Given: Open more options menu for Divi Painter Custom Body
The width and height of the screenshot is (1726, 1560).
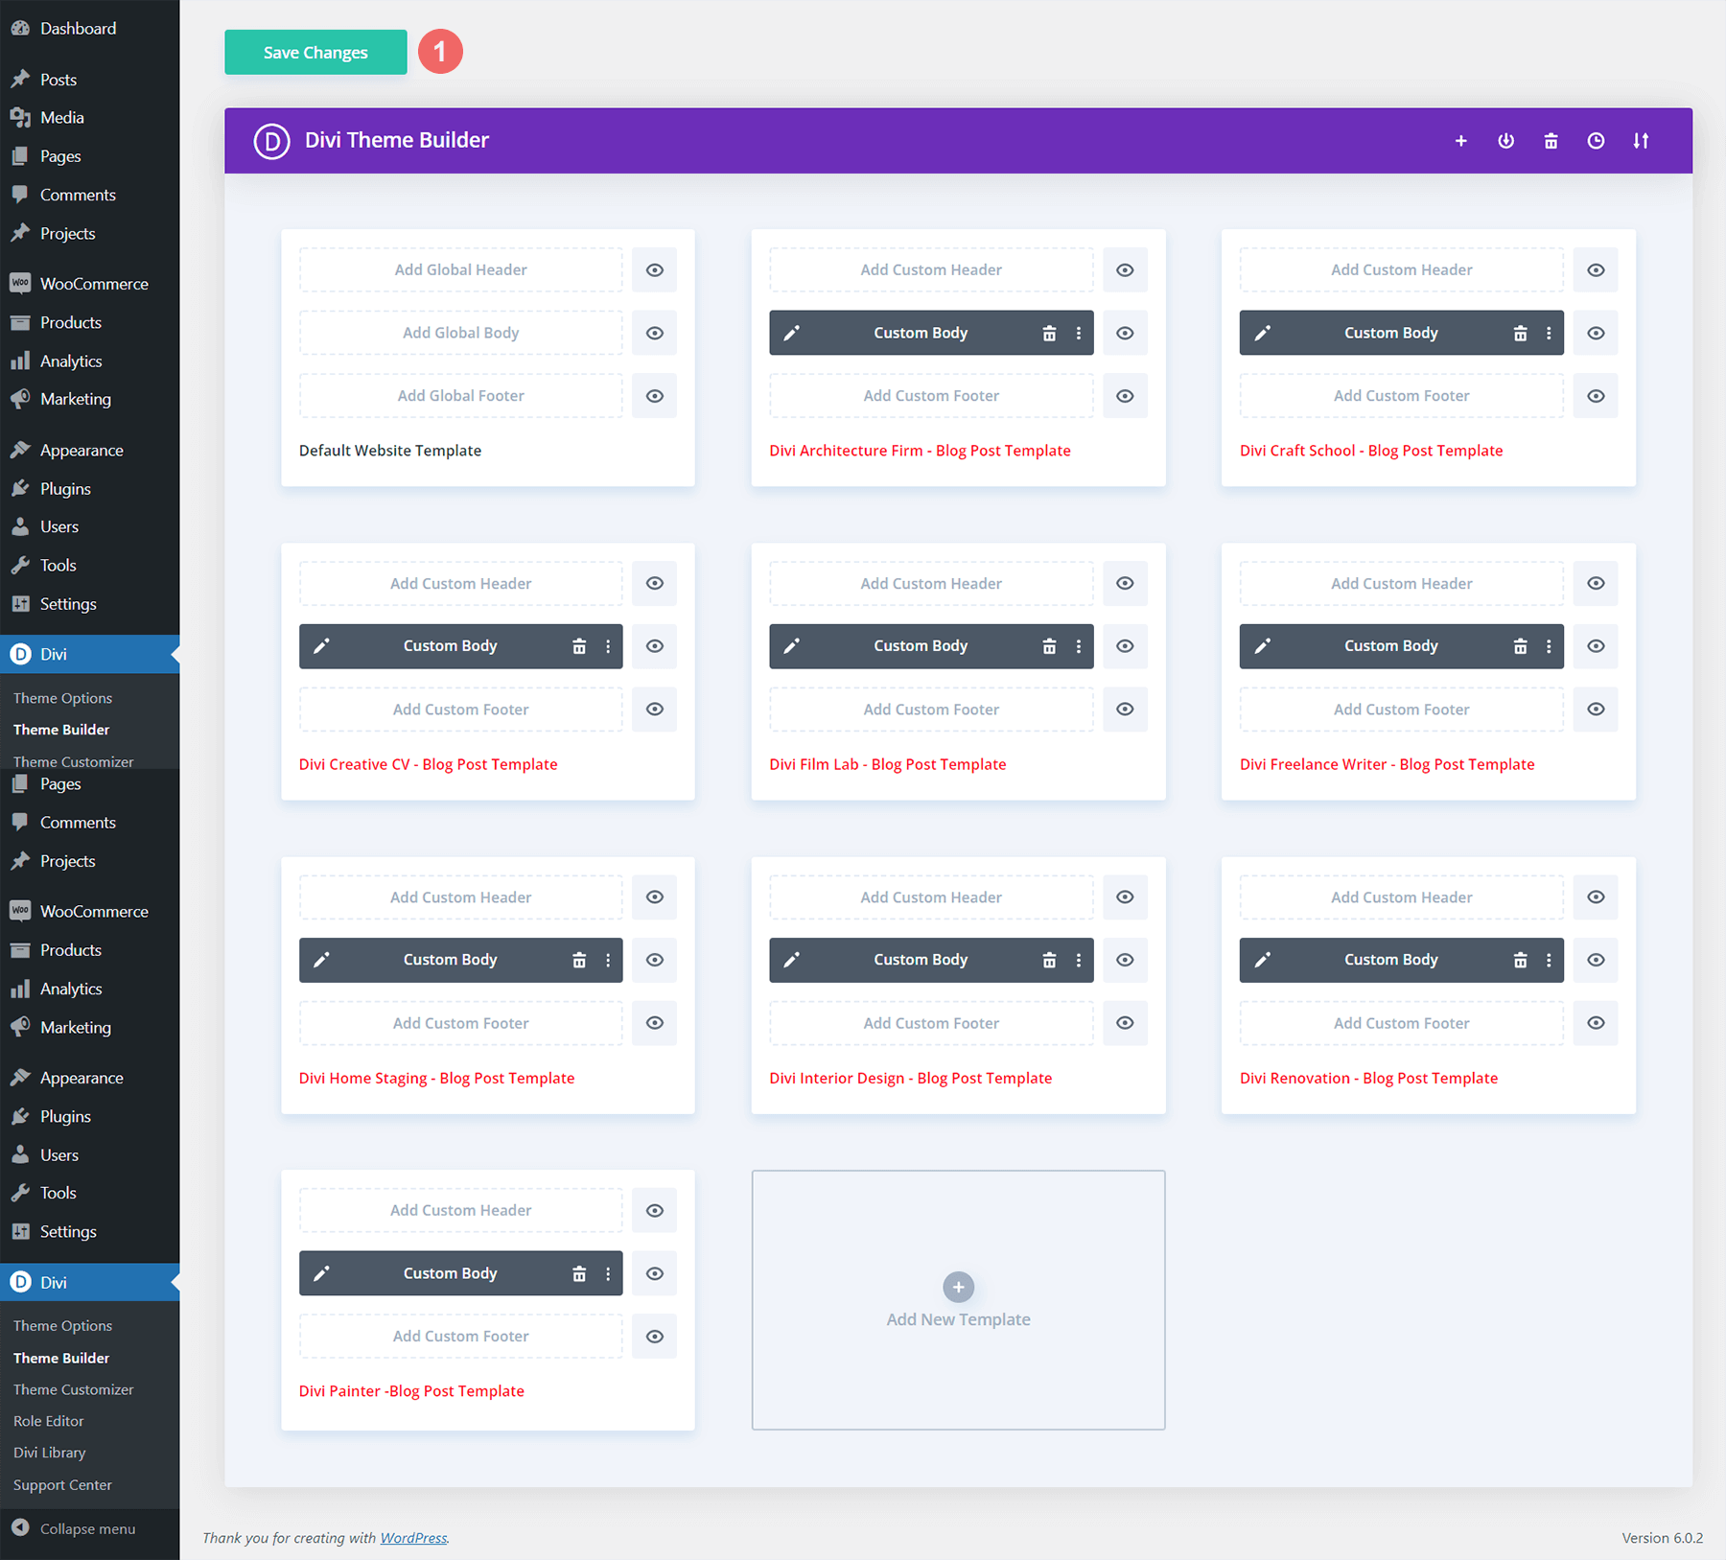Looking at the screenshot, I should click(x=608, y=1273).
